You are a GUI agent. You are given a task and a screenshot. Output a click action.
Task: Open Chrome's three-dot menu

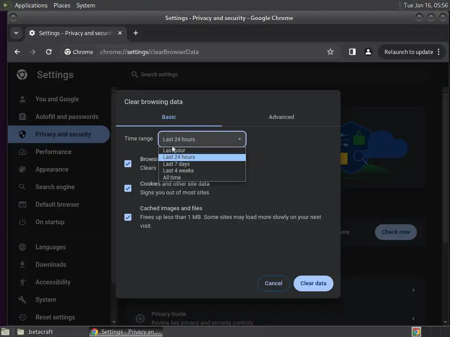pos(439,52)
